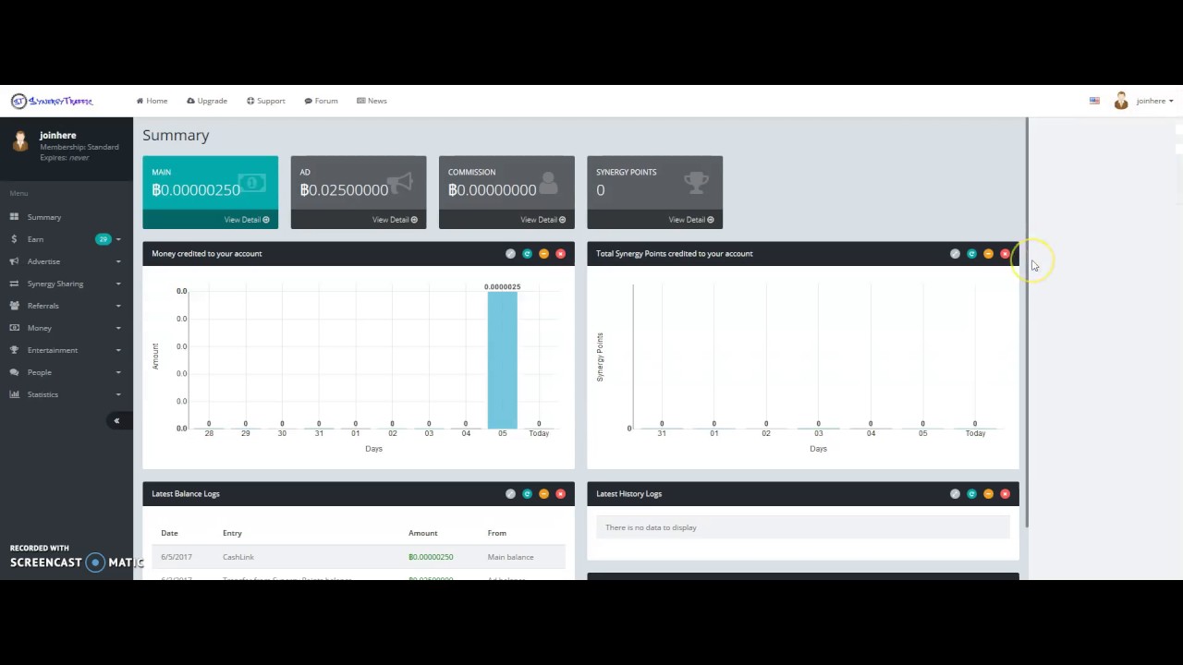Viewport: 1183px width, 665px height.
Task: Open the Home nav link
Action: [x=152, y=101]
